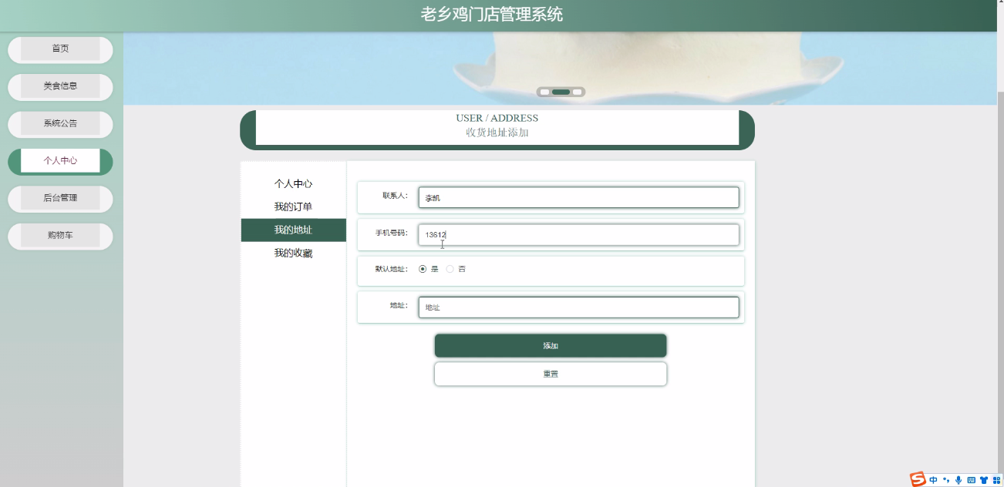
Task: Click the 老乡鸡门店管理系统 header title
Action: 492,15
